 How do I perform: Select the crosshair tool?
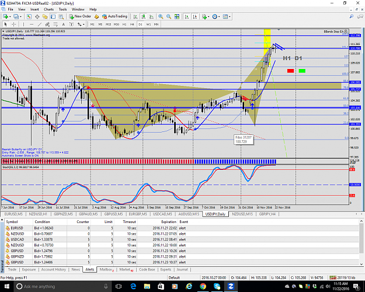pos(14,24)
